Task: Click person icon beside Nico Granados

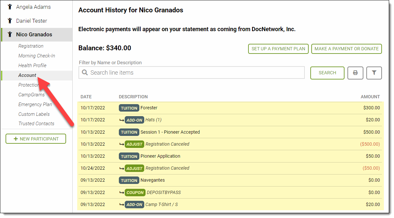Action: 10,34
